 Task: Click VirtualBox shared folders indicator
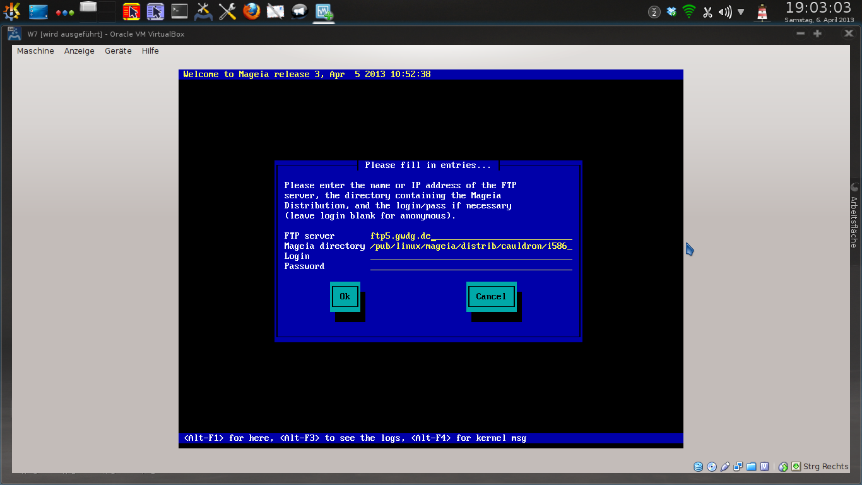click(x=752, y=467)
